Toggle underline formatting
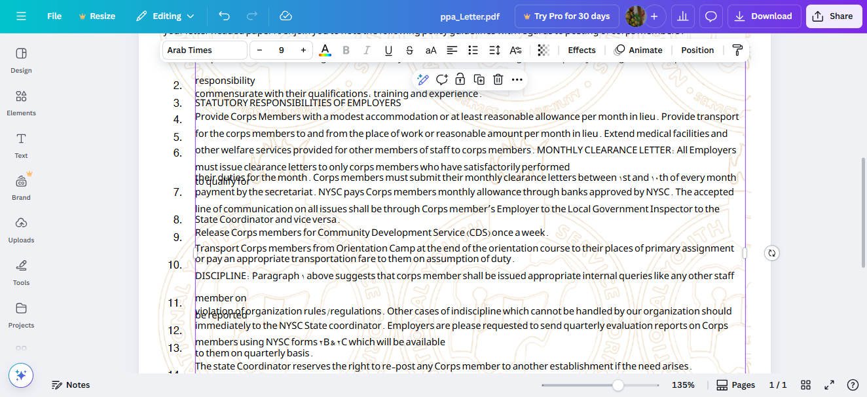The height and width of the screenshot is (397, 867). [x=388, y=50]
